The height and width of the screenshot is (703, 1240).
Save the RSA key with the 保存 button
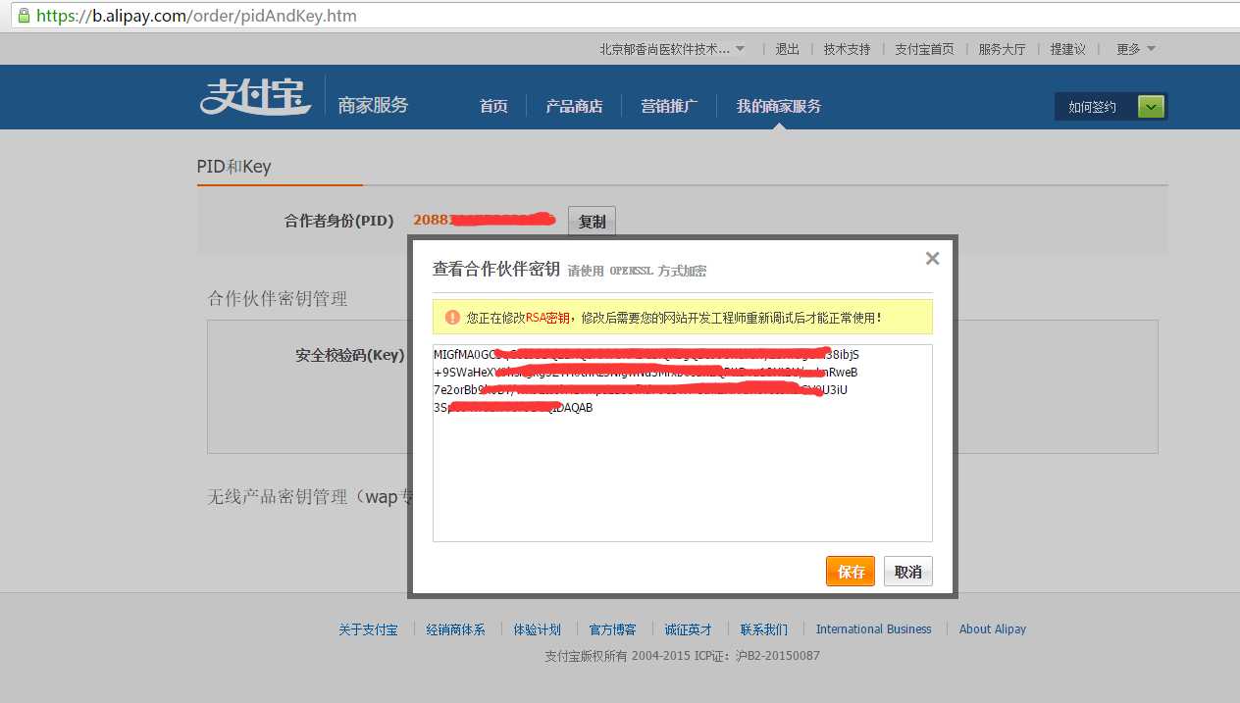point(850,571)
